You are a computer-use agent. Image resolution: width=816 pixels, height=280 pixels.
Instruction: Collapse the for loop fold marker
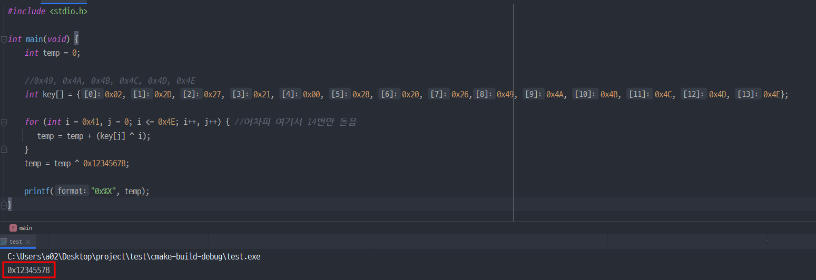4,122
